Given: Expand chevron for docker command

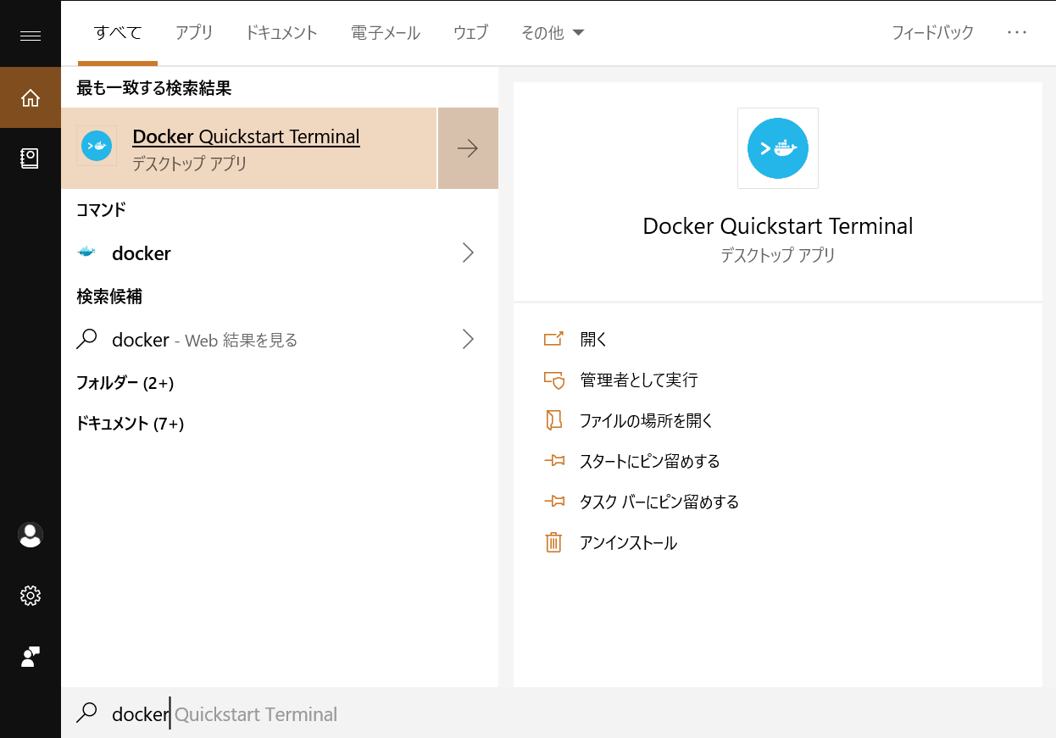Looking at the screenshot, I should 468,252.
